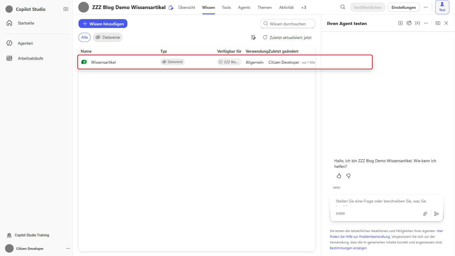Switch to the Agents tab

(244, 7)
